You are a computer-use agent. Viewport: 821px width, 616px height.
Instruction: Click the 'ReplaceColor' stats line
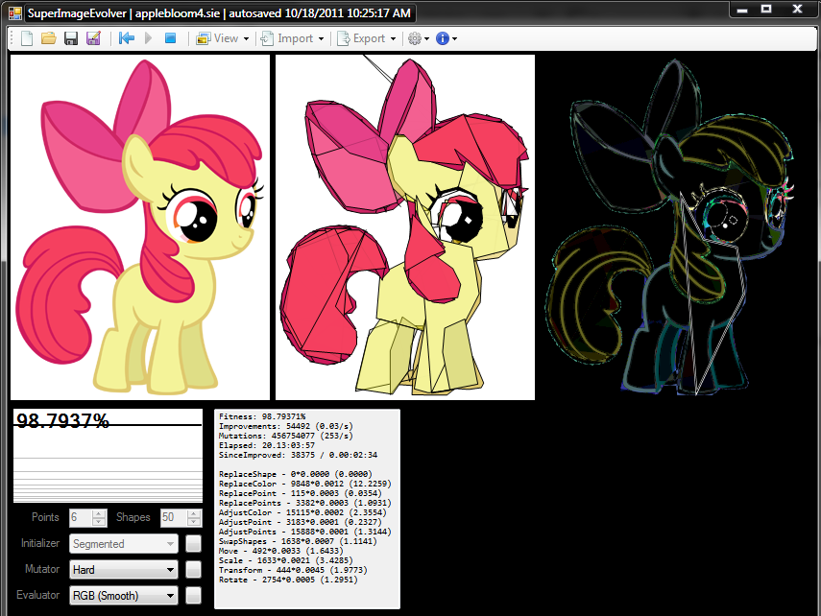tap(305, 485)
